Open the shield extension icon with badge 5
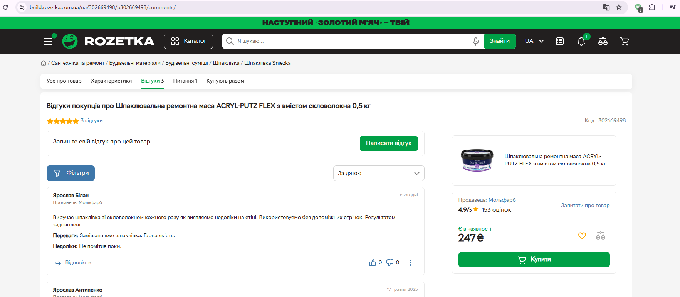This screenshot has height=297, width=680. (638, 8)
